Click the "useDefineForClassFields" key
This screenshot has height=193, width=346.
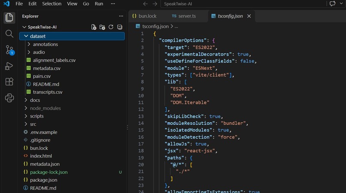pyautogui.click(x=200, y=61)
